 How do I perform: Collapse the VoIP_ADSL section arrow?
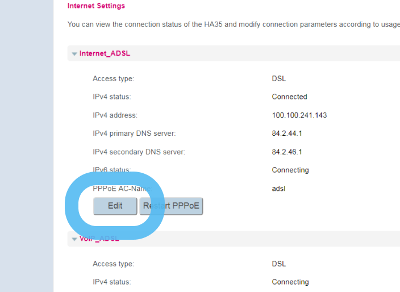[74, 239]
